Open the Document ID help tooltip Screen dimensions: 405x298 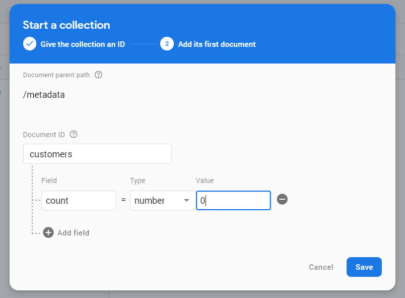coord(74,134)
